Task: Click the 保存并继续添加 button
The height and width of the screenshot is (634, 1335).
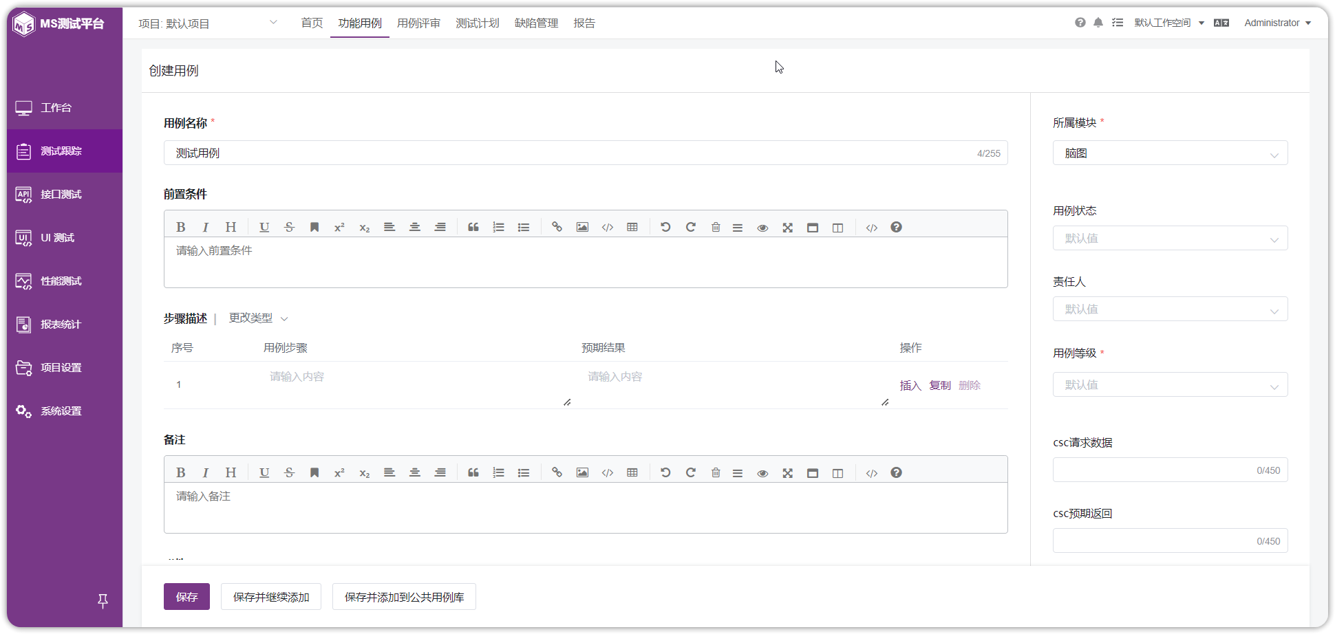Action: pos(271,597)
